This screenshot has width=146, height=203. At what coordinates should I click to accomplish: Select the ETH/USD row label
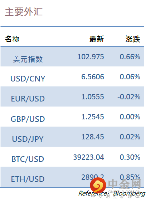[x=28, y=179]
